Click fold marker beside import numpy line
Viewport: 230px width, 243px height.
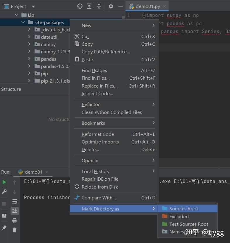pos(144,16)
